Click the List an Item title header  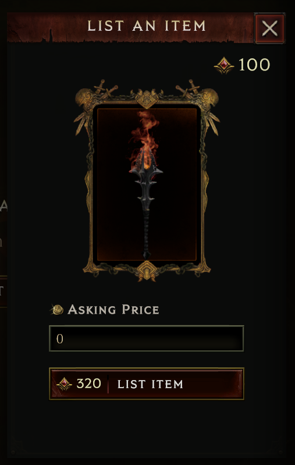pos(147,26)
